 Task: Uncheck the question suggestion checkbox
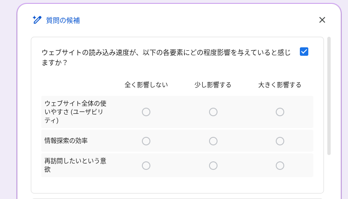click(x=304, y=52)
